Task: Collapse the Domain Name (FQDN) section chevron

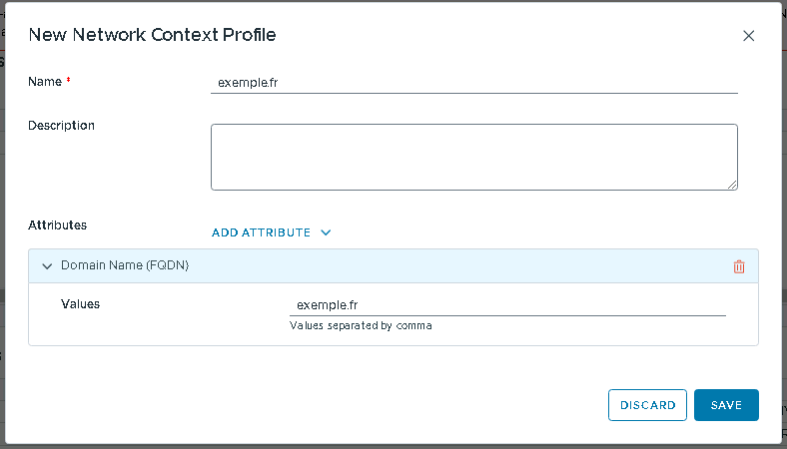Action: coord(47,266)
